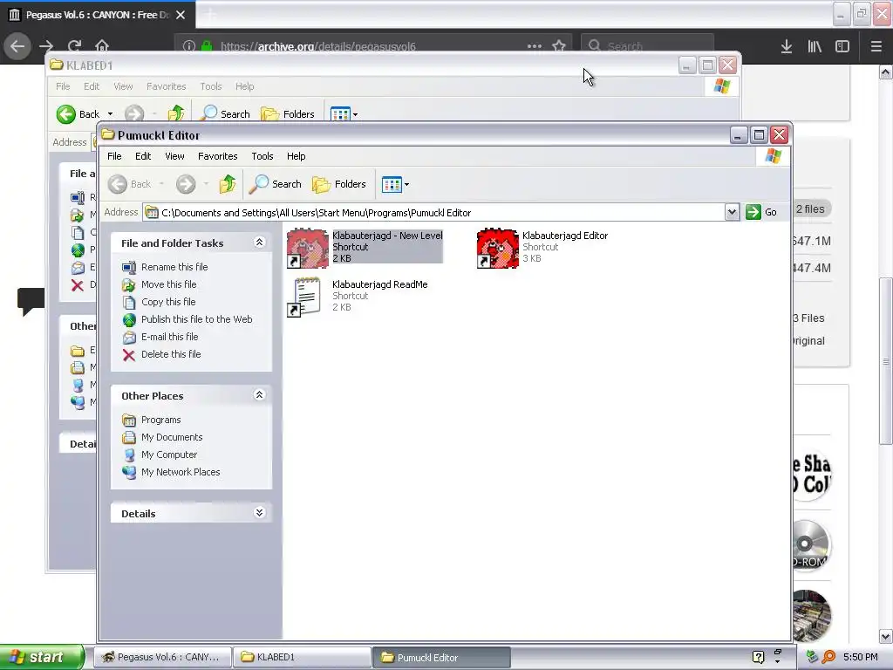Click the Firefox home button
The width and height of the screenshot is (893, 670).
point(102,46)
